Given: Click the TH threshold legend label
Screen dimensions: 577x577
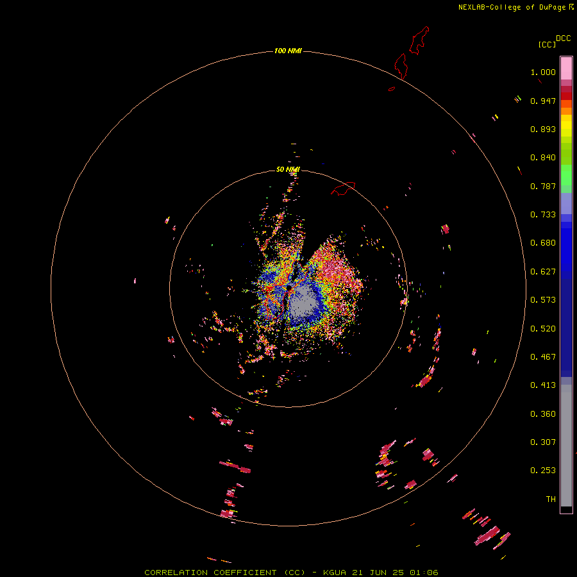Looking at the screenshot, I should click(551, 499).
